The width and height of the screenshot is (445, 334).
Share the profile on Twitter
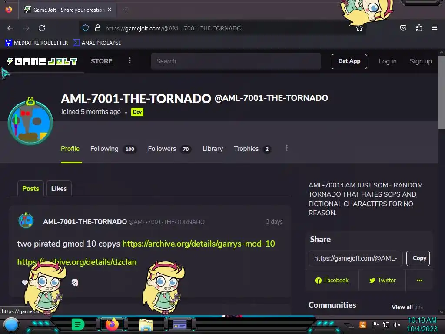(x=382, y=281)
